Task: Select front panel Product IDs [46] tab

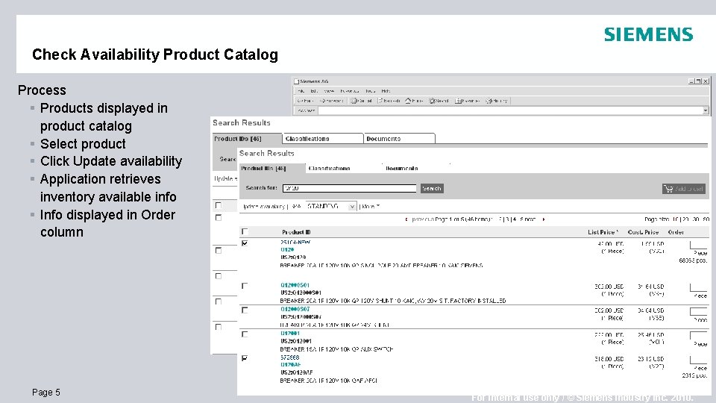Action: [272, 168]
